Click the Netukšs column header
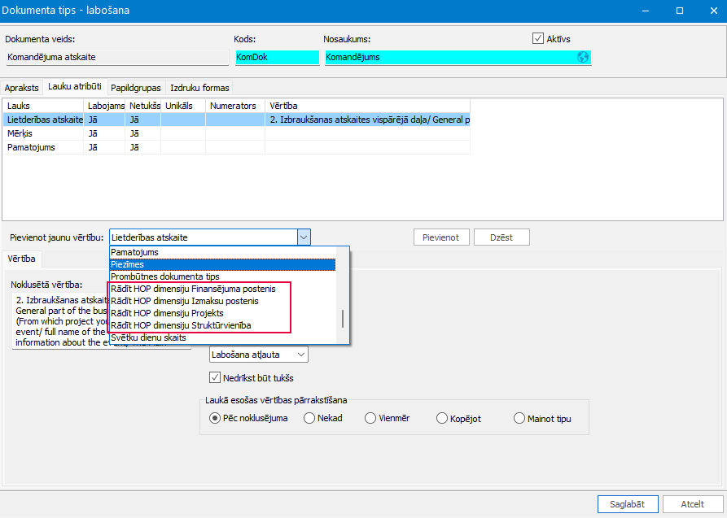 (143, 106)
